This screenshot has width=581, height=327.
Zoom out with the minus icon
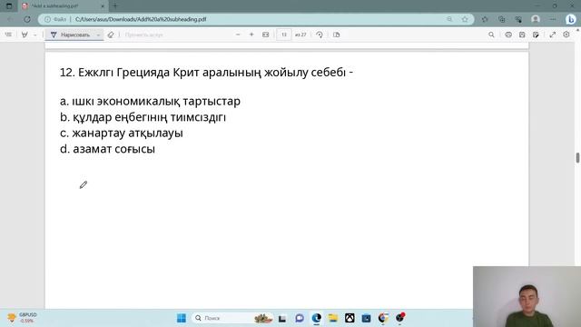pos(238,35)
